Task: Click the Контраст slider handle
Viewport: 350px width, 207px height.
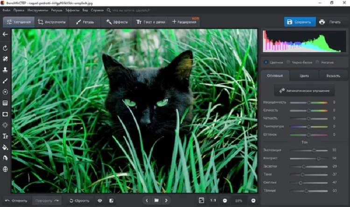Action: (319, 158)
